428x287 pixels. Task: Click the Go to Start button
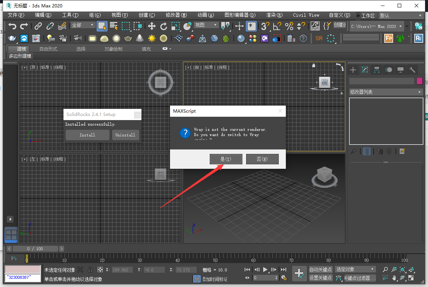[247, 270]
